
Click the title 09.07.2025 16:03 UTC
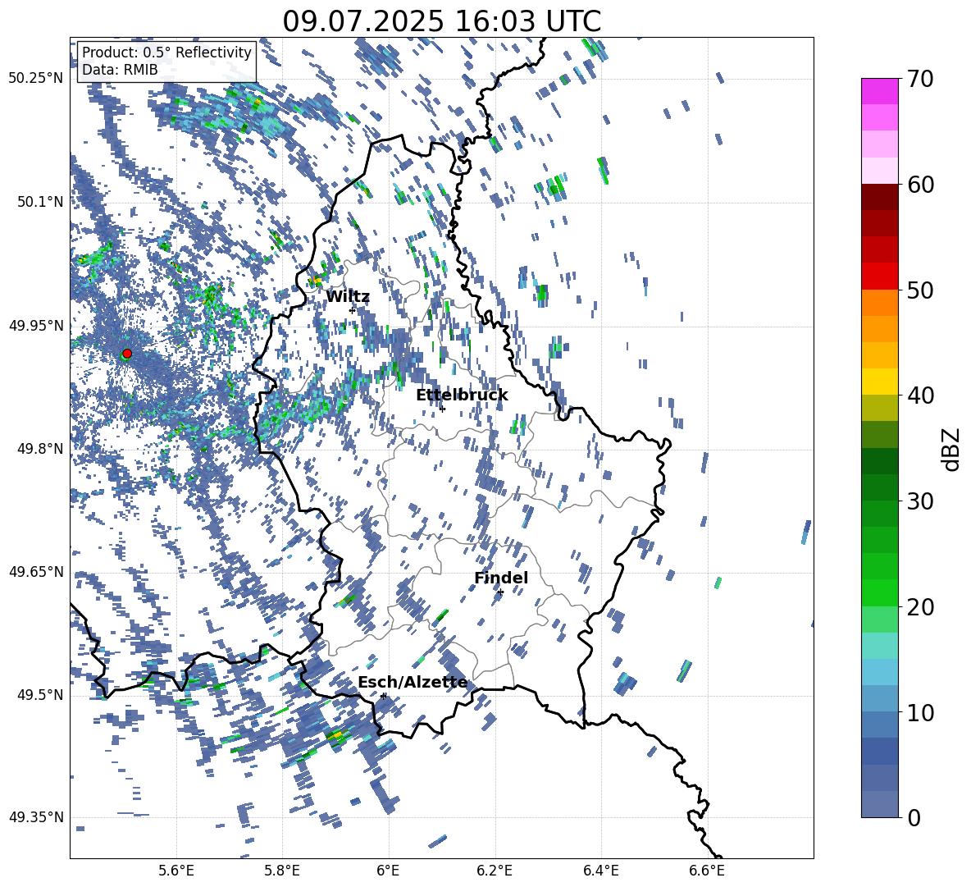[441, 21]
